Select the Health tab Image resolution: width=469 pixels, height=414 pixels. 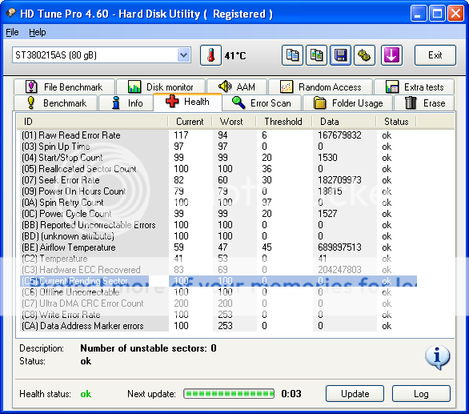[187, 102]
